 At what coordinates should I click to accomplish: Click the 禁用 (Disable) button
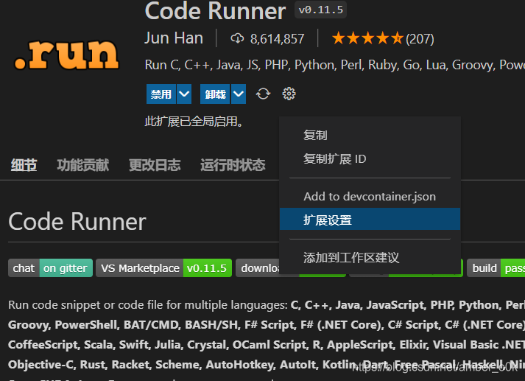[x=161, y=94]
